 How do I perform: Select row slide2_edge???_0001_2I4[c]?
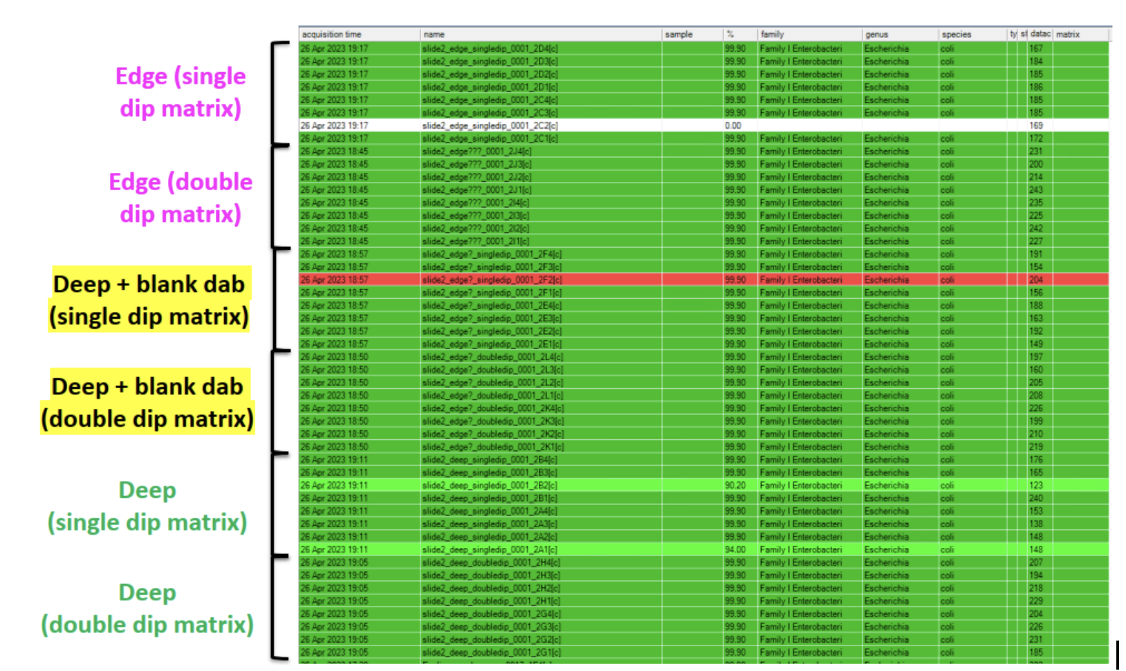click(704, 203)
